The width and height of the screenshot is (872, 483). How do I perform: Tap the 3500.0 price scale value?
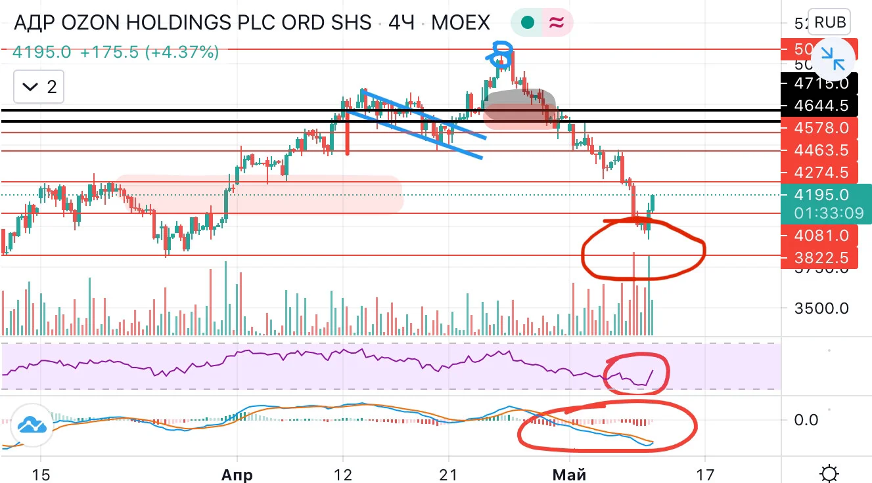pyautogui.click(x=821, y=308)
